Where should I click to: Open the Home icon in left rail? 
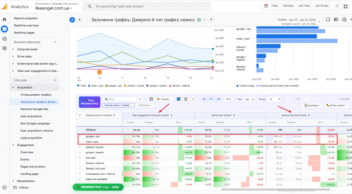4,20
